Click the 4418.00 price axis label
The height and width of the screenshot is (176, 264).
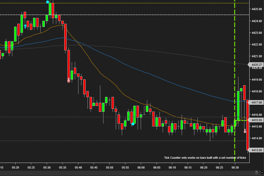pyautogui.click(x=257, y=91)
